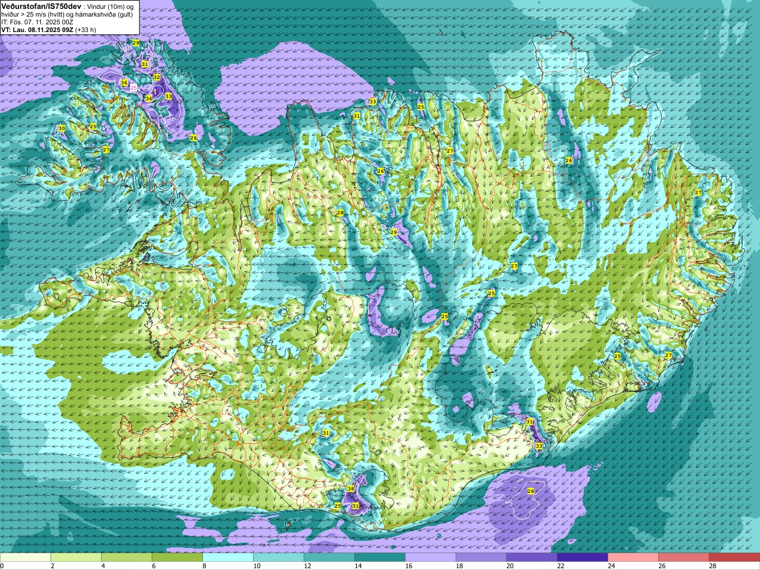
Task: Click the legend tick number 22
Action: pyautogui.click(x=560, y=566)
